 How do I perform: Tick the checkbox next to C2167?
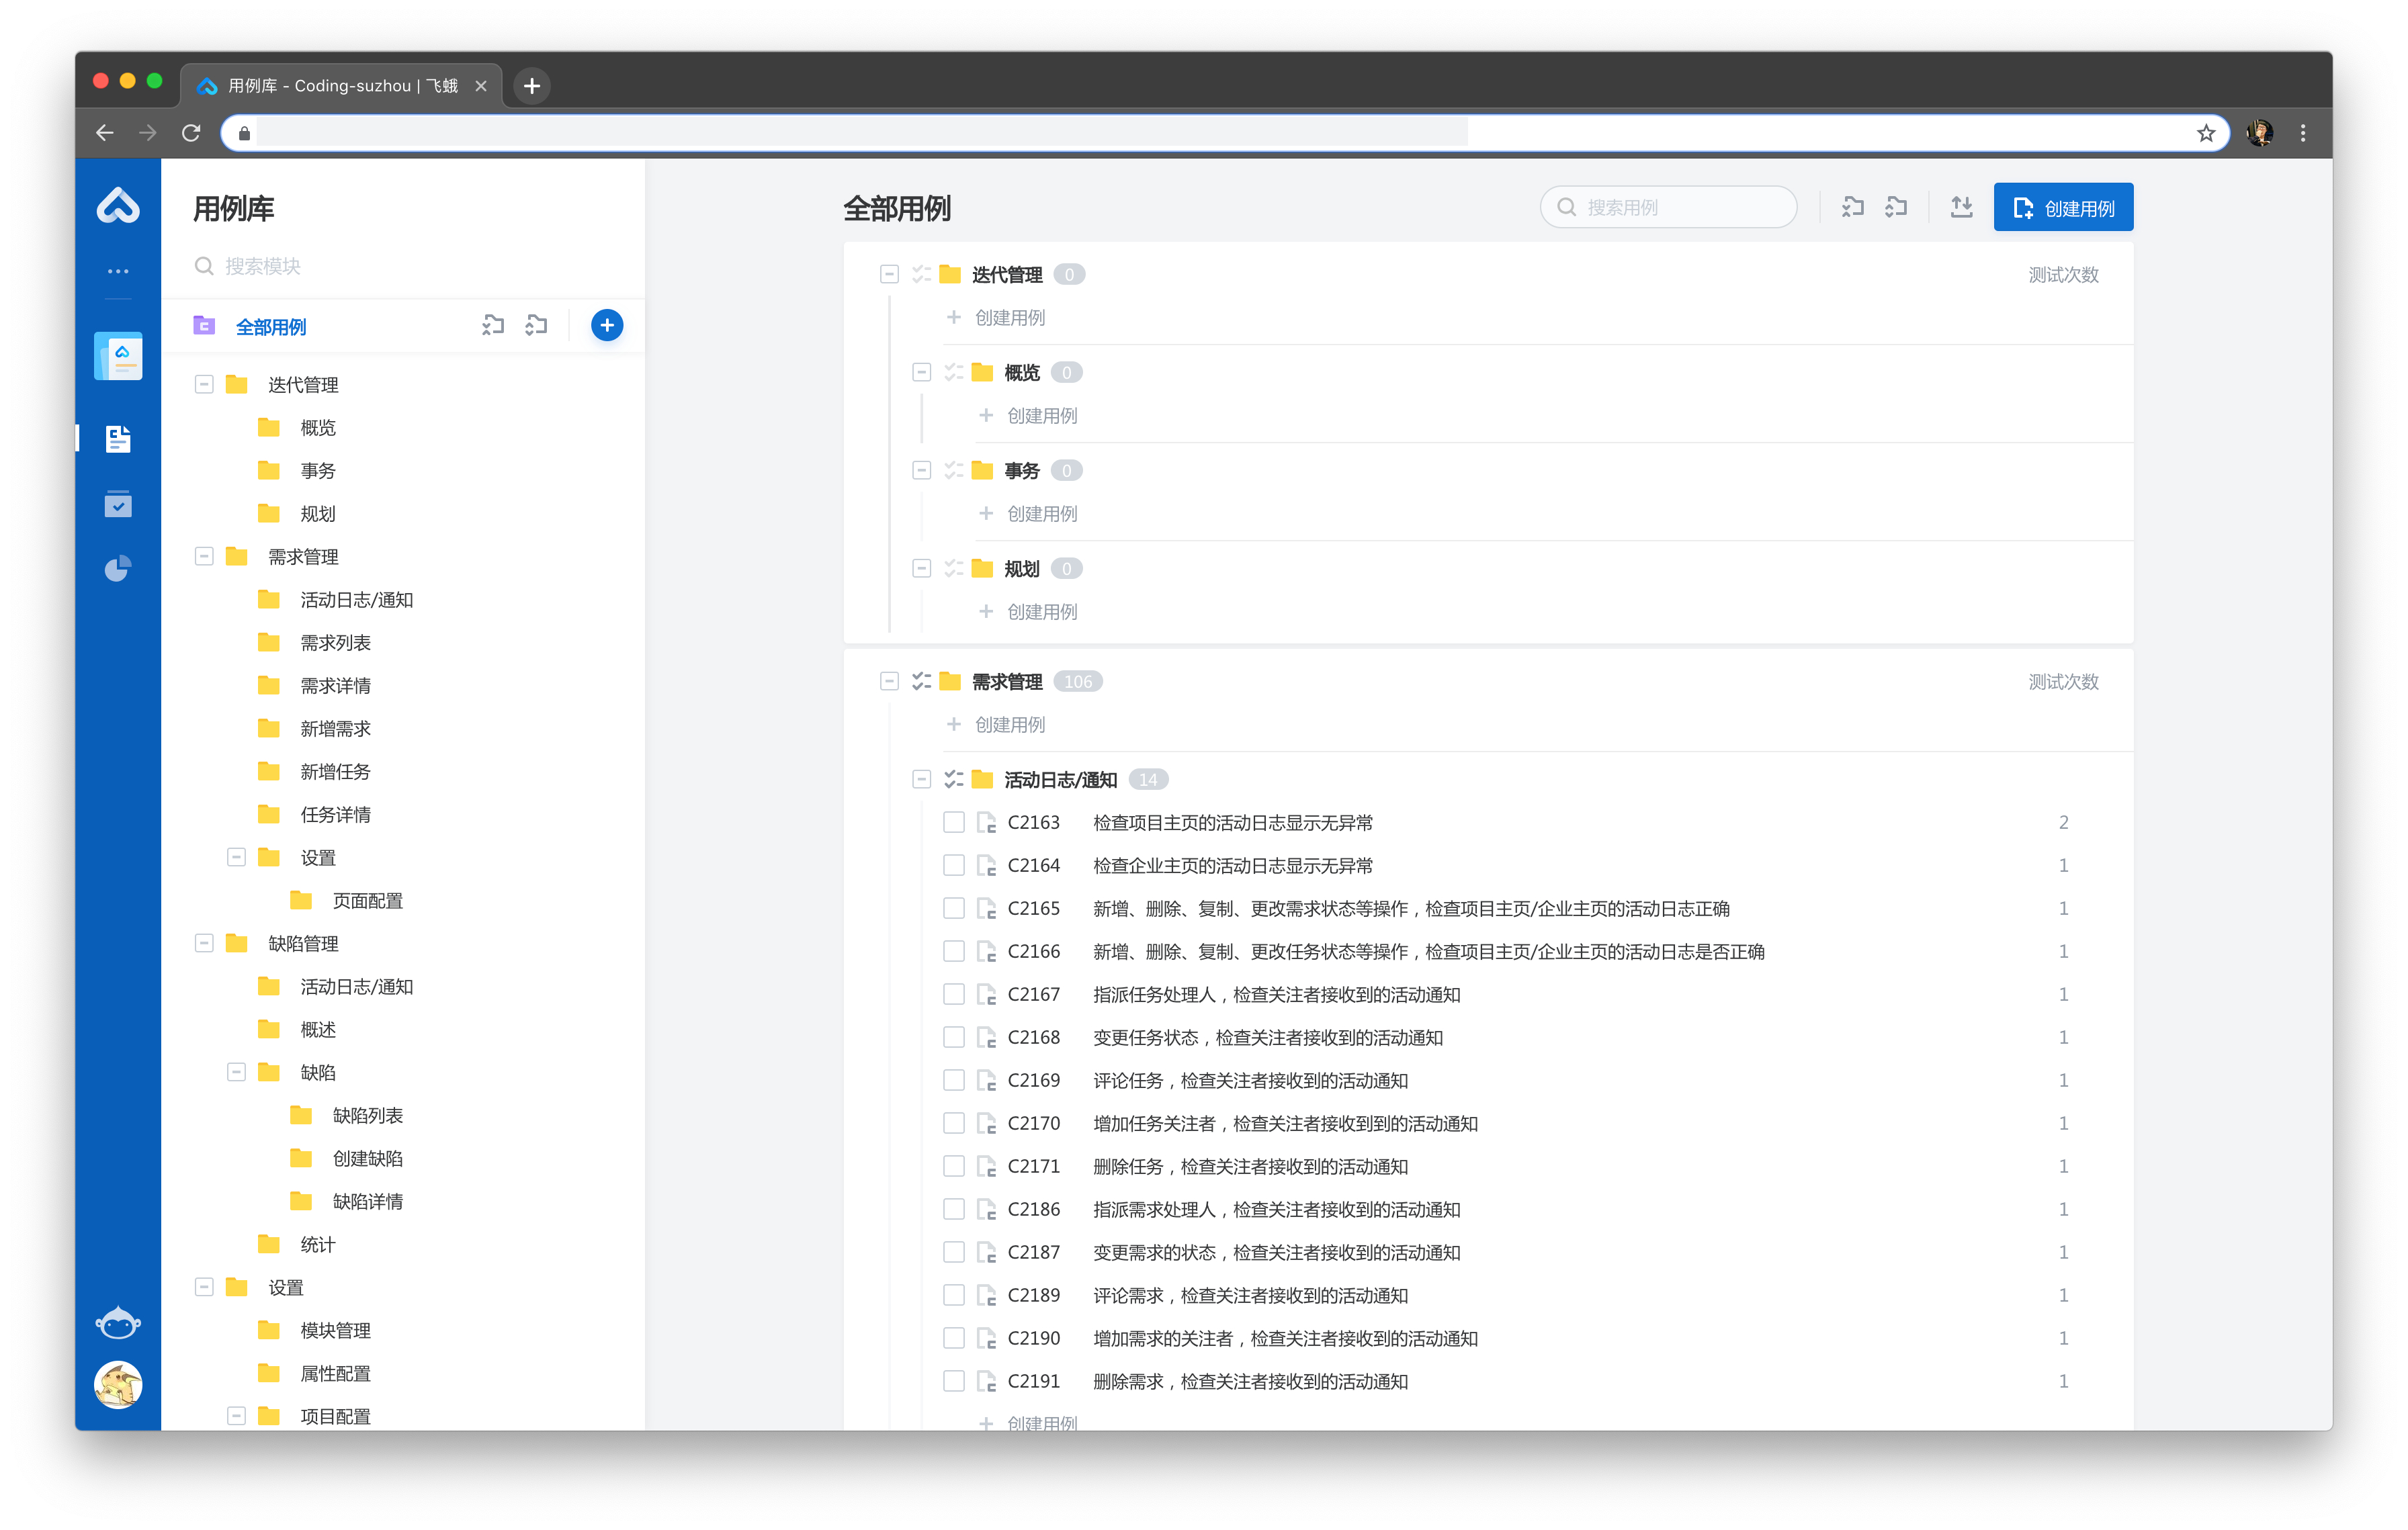[953, 994]
